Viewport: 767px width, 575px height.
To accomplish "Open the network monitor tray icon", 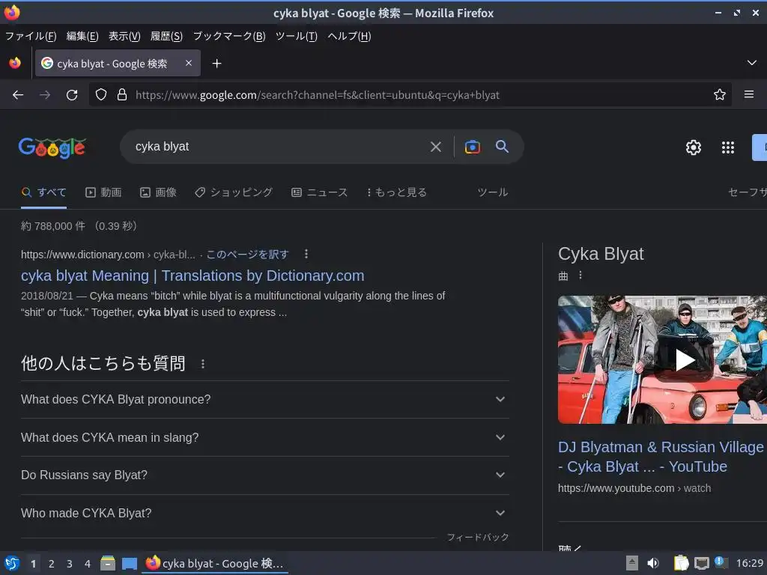I will point(701,563).
